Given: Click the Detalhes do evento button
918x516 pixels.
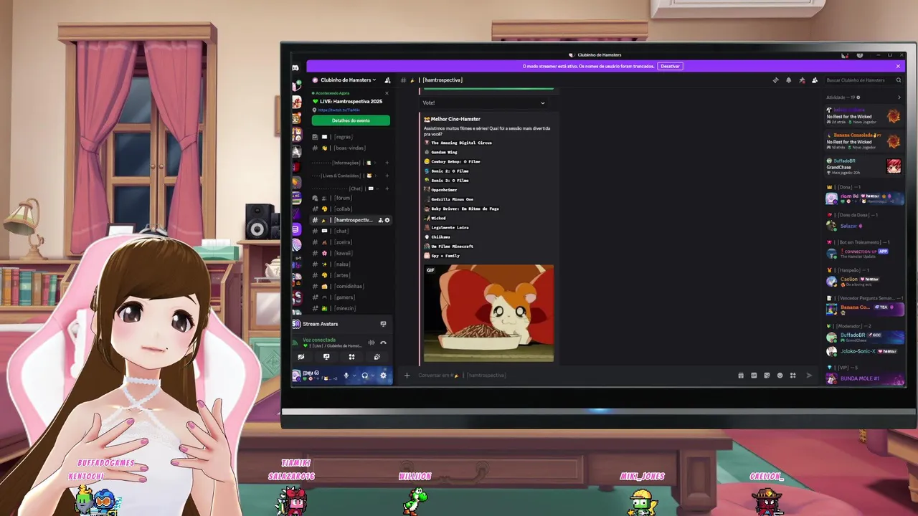Looking at the screenshot, I should 351,120.
